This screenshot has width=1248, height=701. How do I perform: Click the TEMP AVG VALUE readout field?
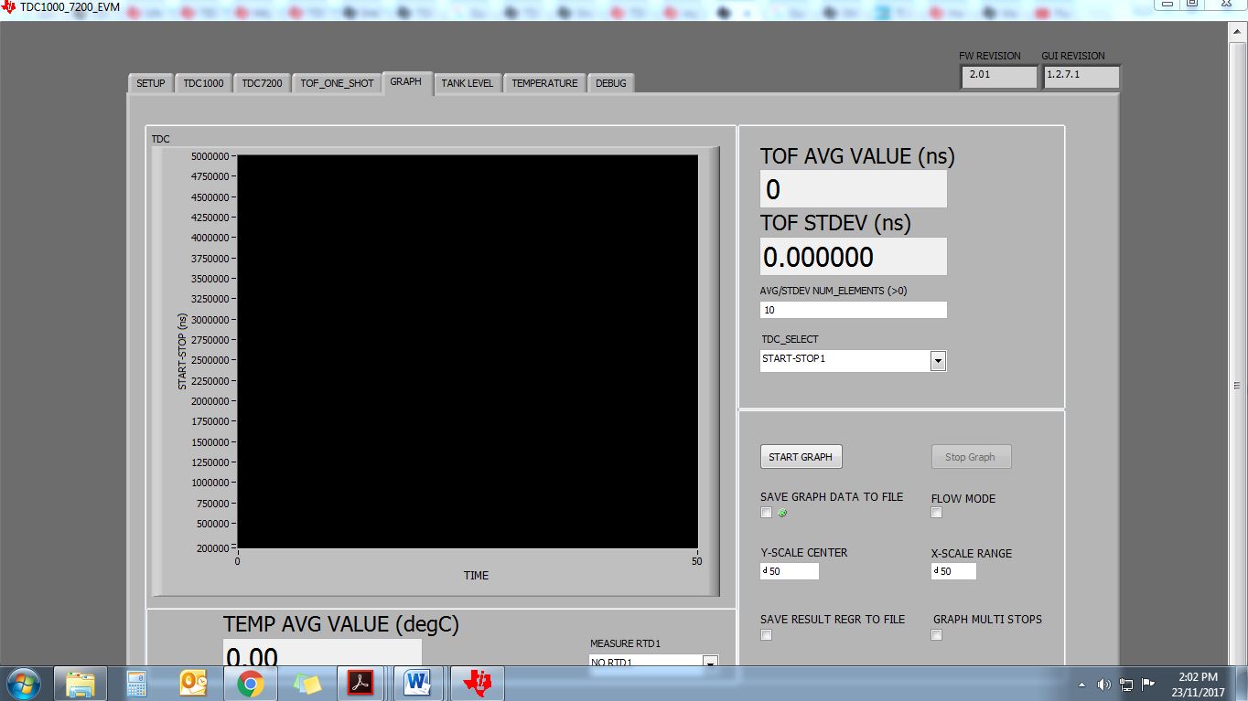point(322,653)
